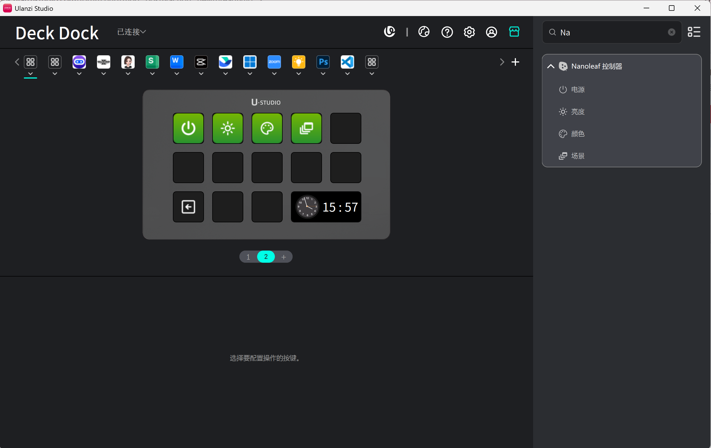Open settings gear in top toolbar
Viewport: 711px width, 448px height.
469,32
